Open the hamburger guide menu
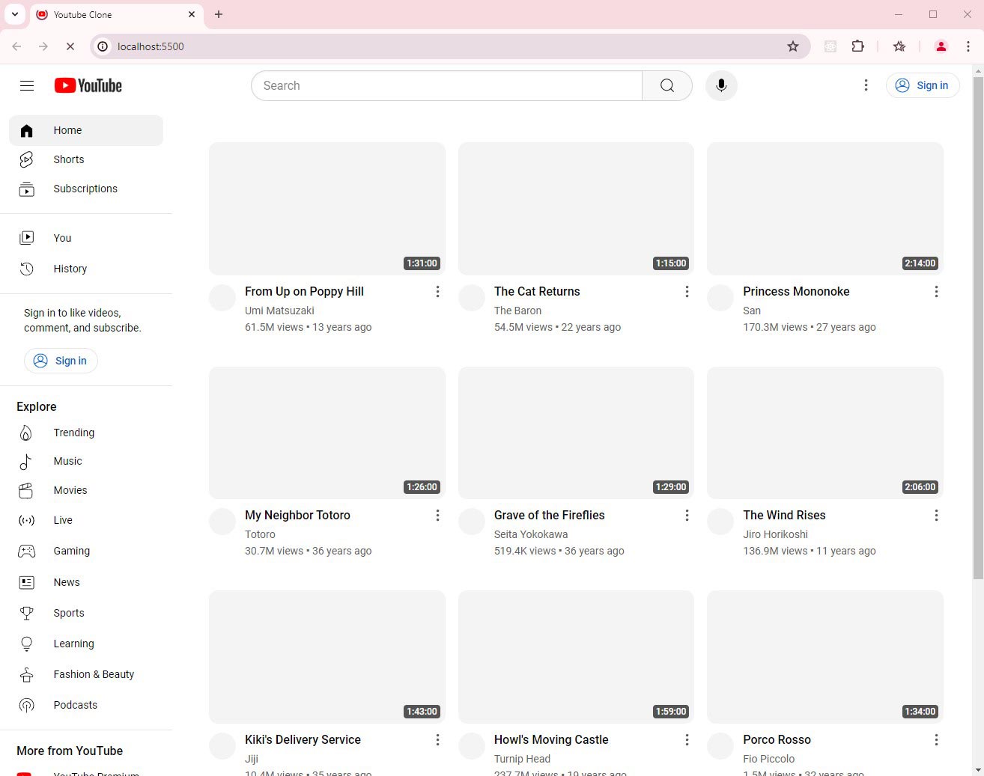 click(x=27, y=85)
